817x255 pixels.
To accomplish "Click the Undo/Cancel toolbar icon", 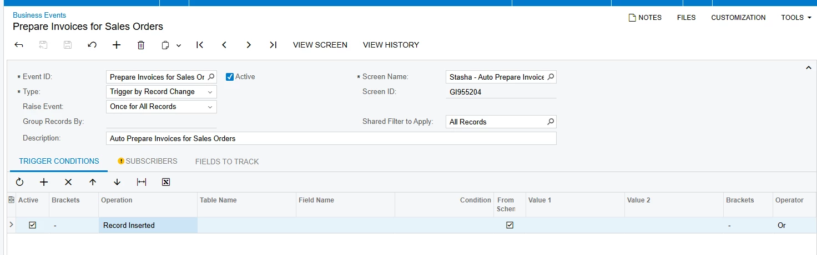I will [92, 45].
